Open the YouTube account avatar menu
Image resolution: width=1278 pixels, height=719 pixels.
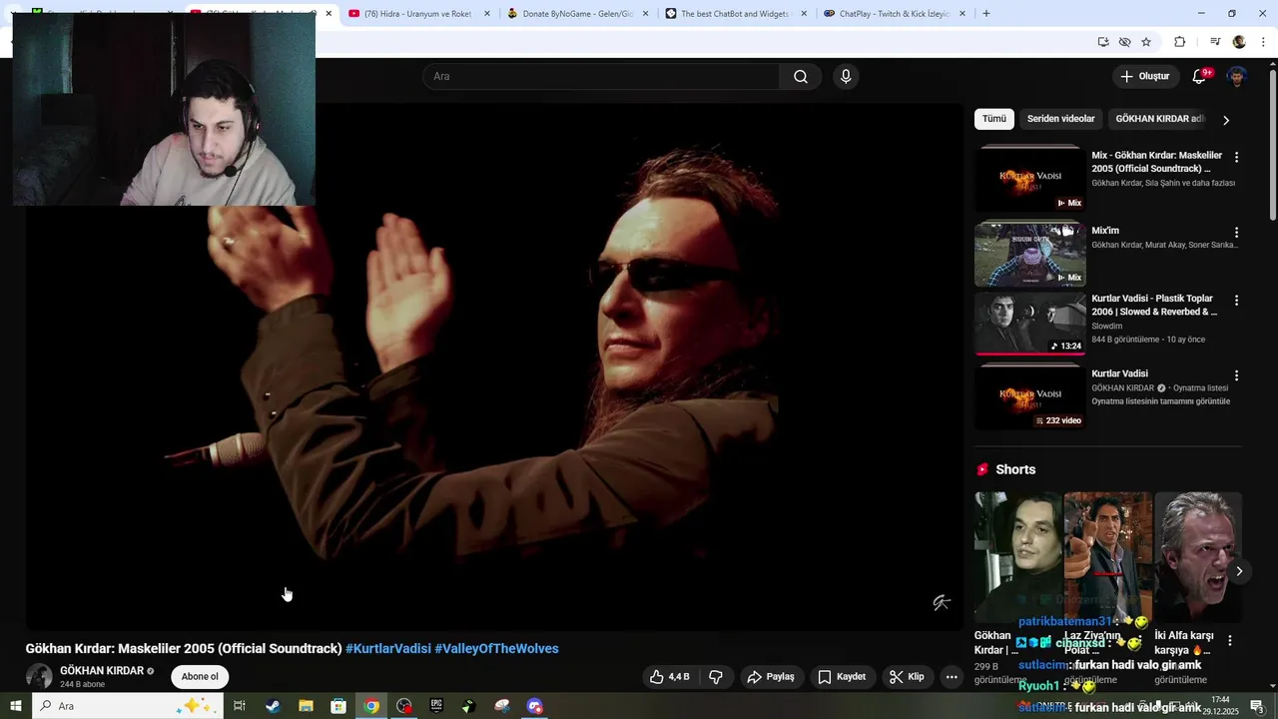tap(1237, 77)
